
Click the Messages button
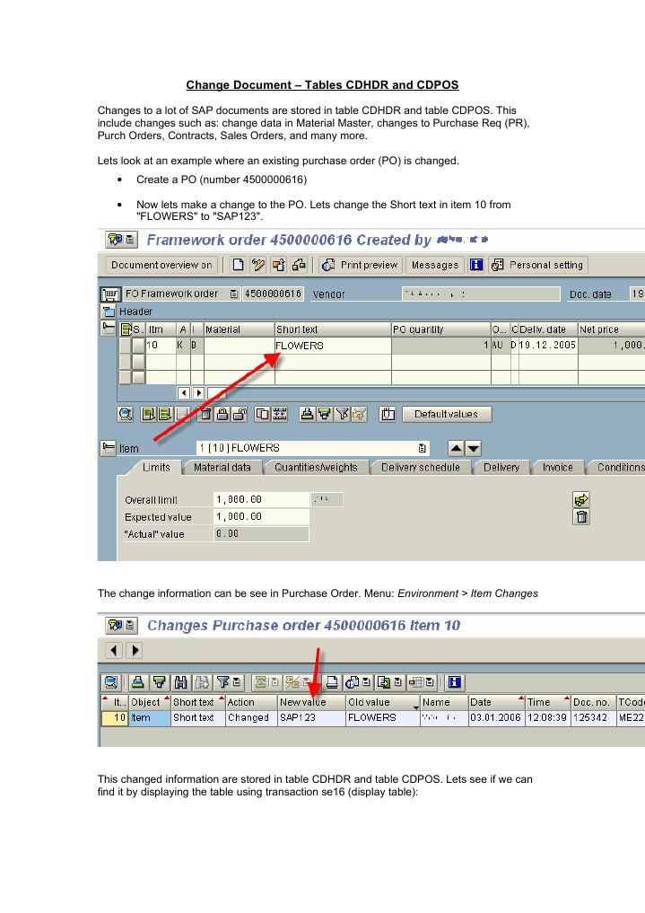click(x=435, y=265)
